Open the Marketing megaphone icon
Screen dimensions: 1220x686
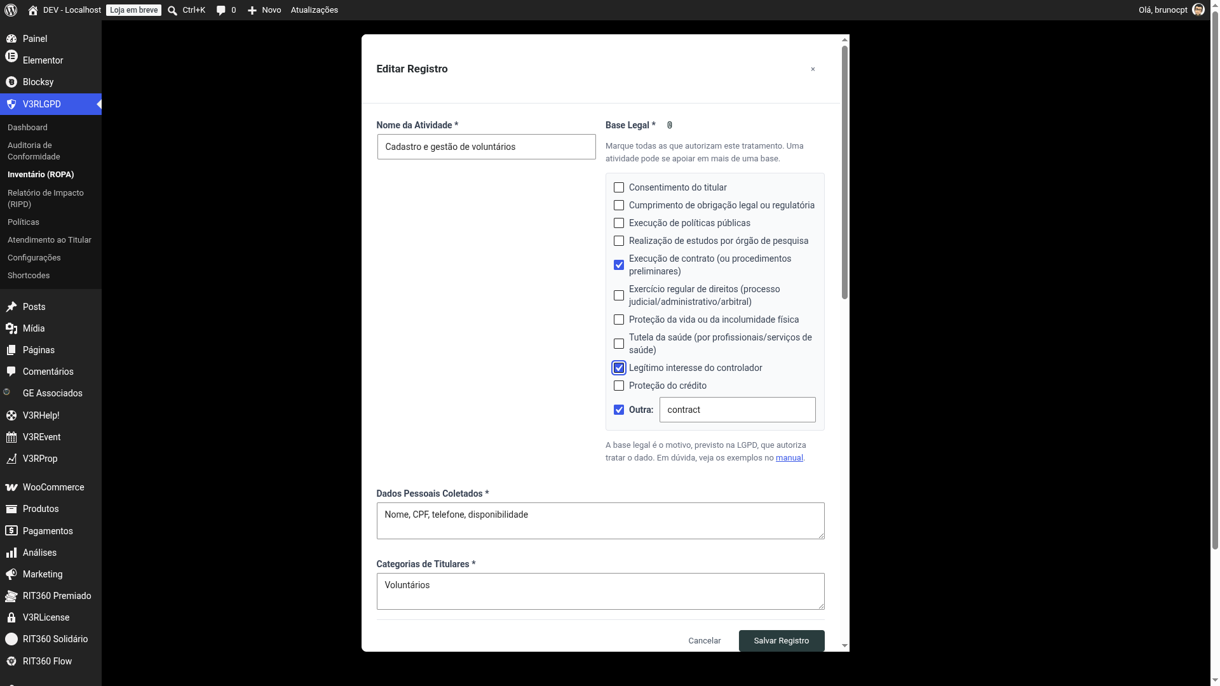click(11, 574)
